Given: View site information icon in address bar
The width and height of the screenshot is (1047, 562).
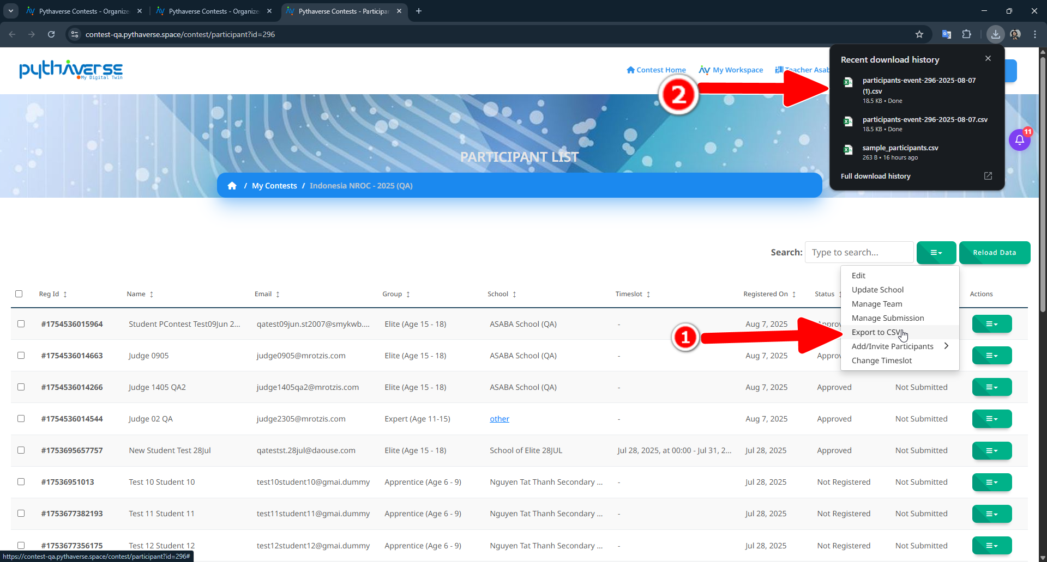Looking at the screenshot, I should click(75, 34).
